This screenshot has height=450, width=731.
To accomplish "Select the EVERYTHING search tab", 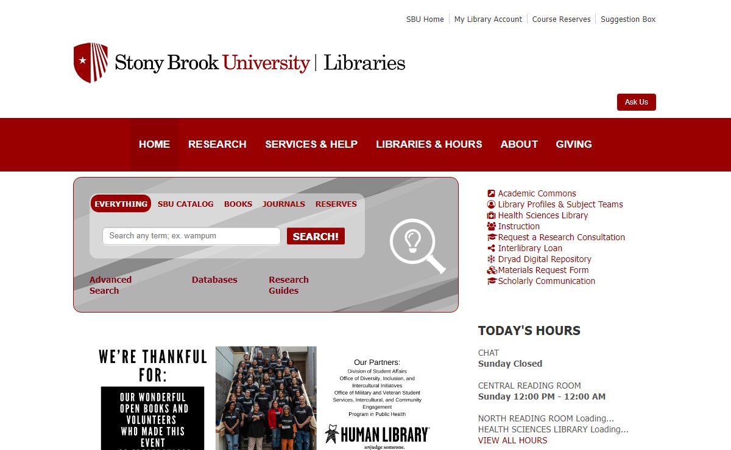I will click(121, 204).
